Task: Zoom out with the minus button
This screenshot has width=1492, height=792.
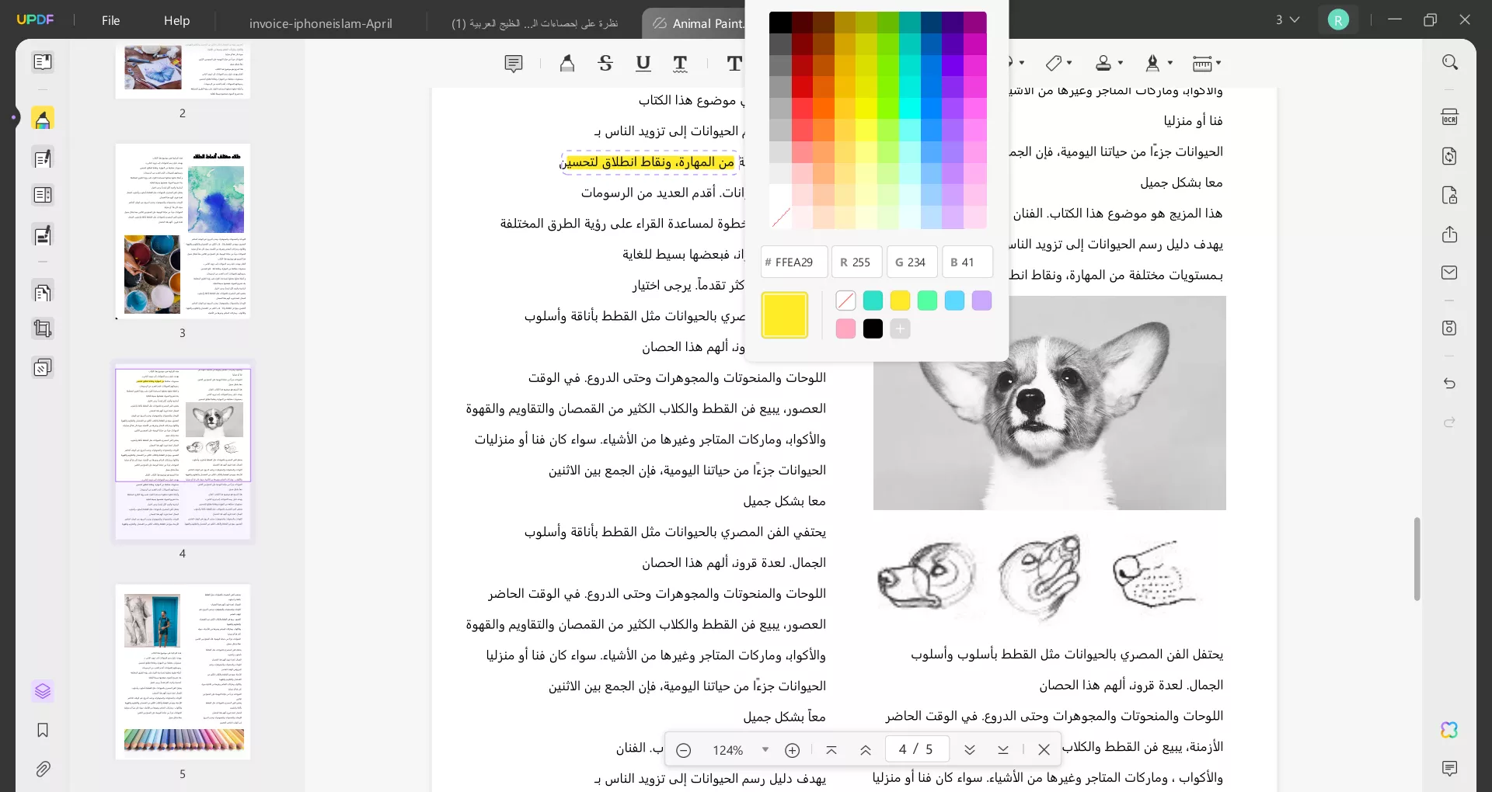Action: [x=683, y=749]
